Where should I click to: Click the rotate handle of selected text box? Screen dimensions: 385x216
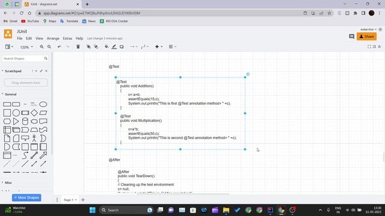tap(248, 74)
